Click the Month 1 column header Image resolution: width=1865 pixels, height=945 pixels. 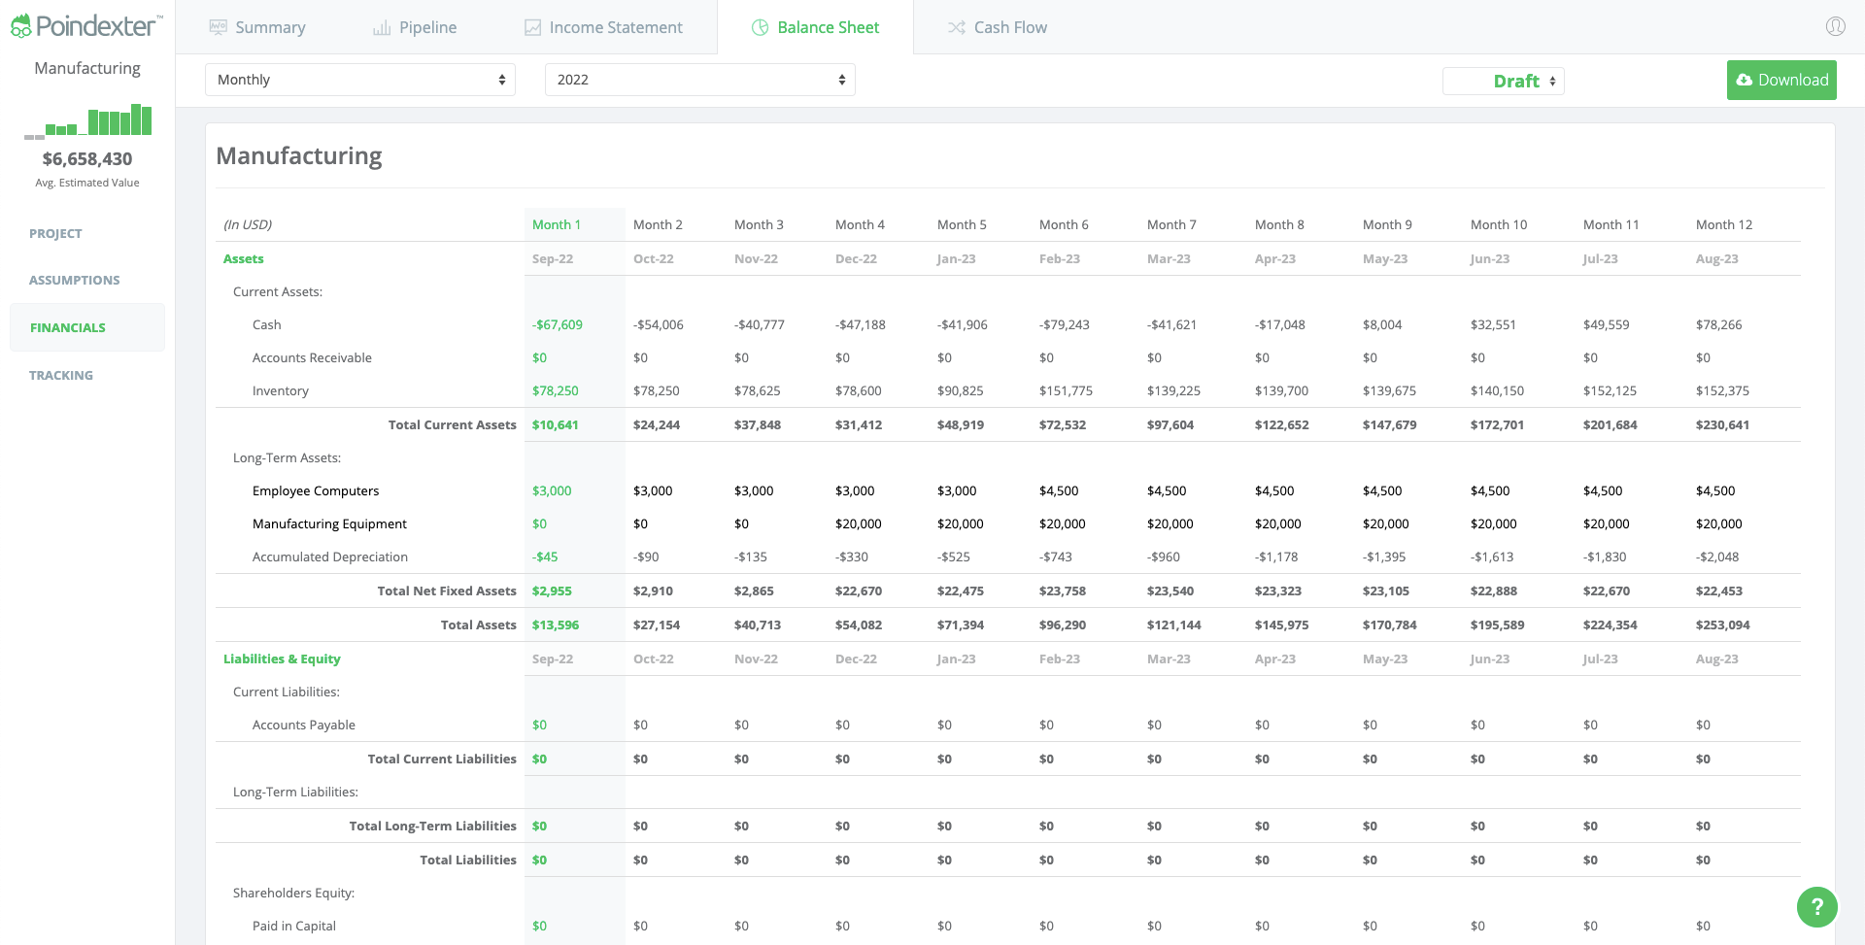pyautogui.click(x=557, y=224)
